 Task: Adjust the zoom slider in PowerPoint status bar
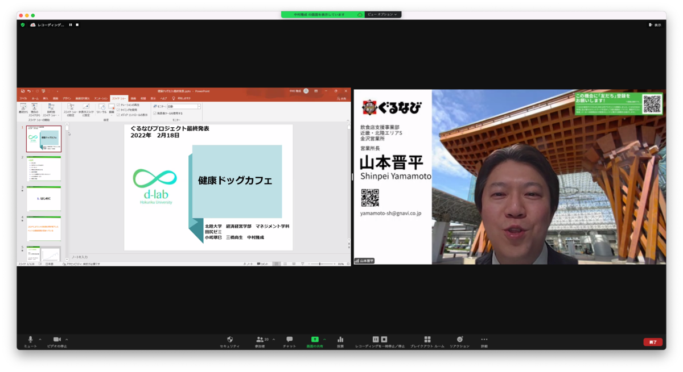click(320, 264)
